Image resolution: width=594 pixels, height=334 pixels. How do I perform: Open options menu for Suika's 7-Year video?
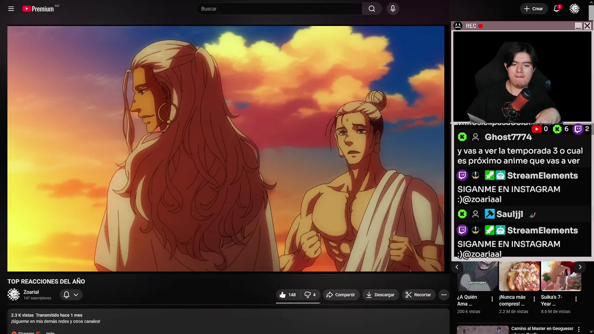576,299
